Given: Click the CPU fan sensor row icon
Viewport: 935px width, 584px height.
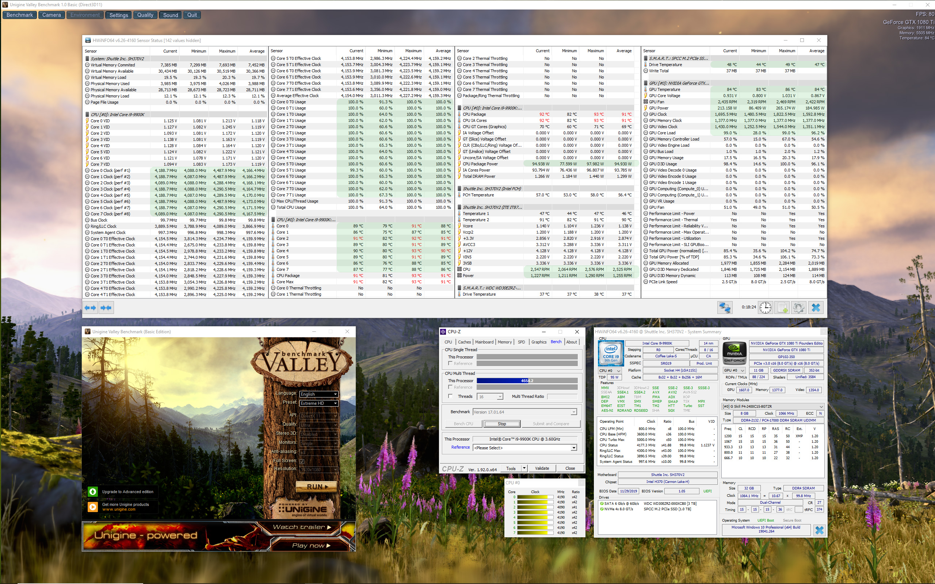Looking at the screenshot, I should click(x=459, y=269).
